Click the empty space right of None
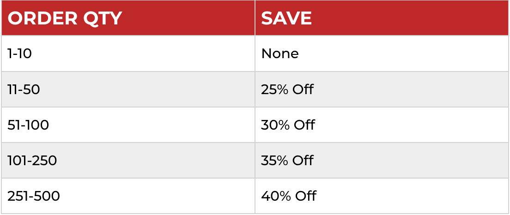The height and width of the screenshot is (215, 510). click(402, 54)
